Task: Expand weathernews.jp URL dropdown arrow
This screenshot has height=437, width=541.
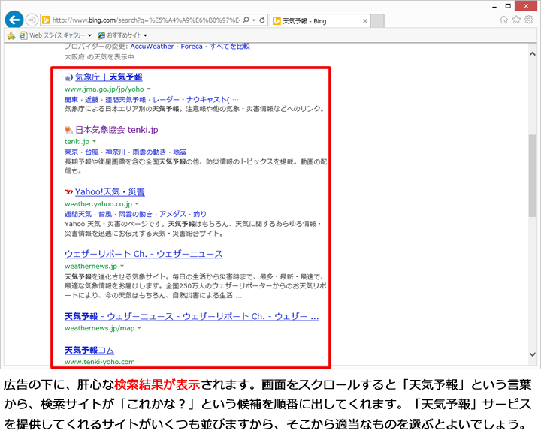Action: click(x=122, y=266)
